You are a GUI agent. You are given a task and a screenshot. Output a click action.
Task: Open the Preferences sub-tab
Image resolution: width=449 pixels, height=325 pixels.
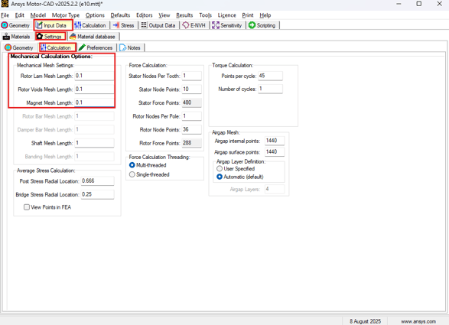pos(96,48)
